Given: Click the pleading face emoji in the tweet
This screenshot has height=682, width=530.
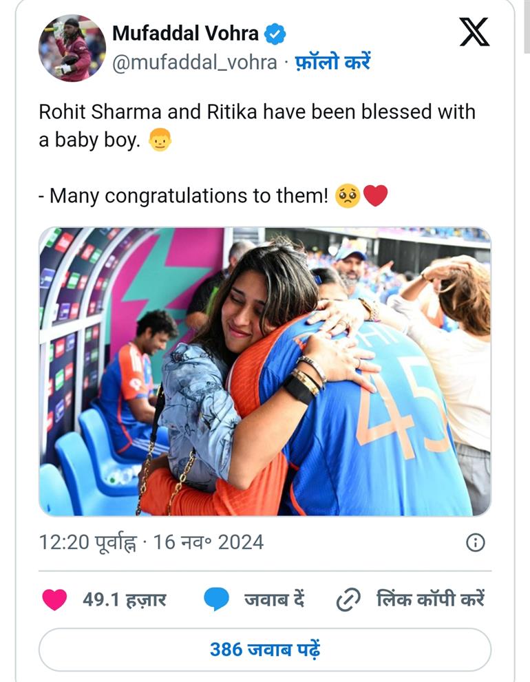Looking at the screenshot, I should (348, 196).
